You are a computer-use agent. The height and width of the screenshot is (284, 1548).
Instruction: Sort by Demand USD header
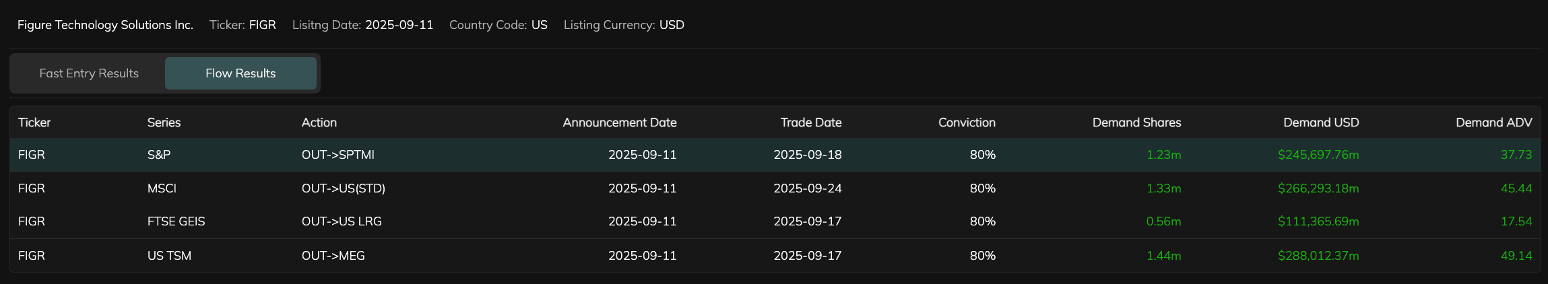point(1320,122)
